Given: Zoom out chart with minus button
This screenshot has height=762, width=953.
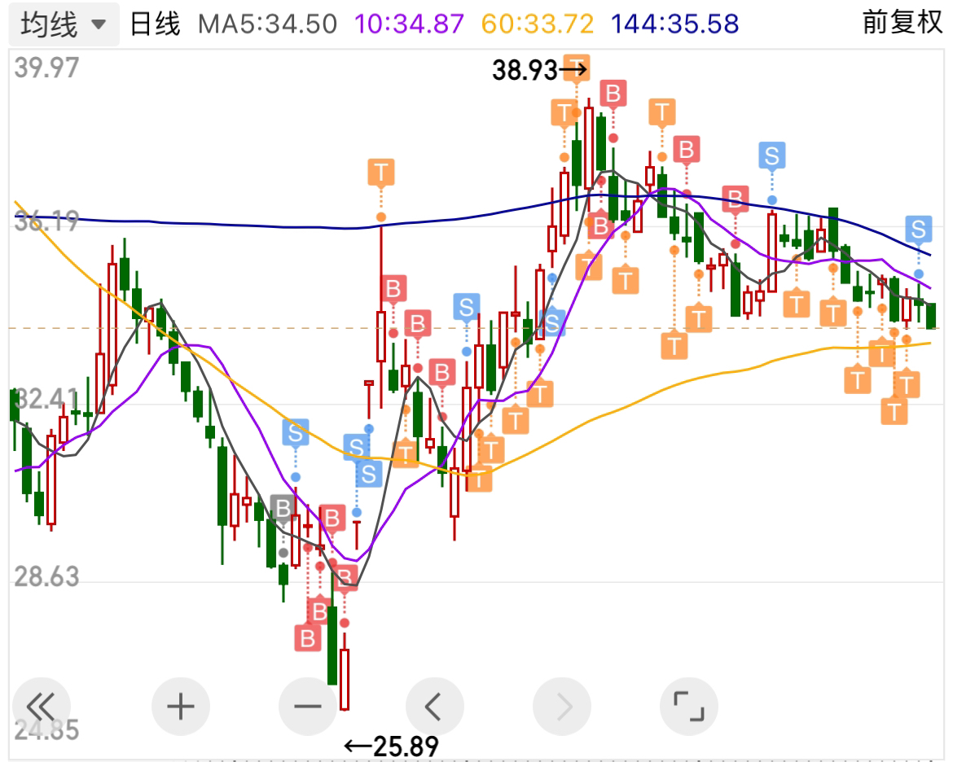Looking at the screenshot, I should click(x=308, y=707).
